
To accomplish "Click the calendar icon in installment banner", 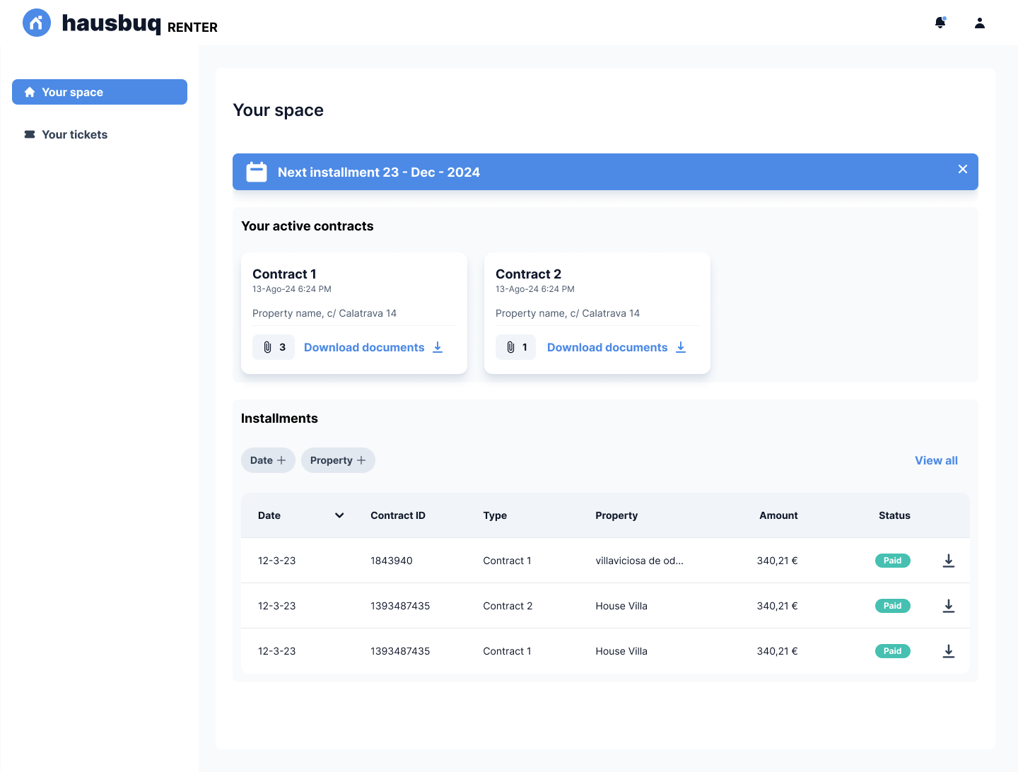I will [x=257, y=172].
